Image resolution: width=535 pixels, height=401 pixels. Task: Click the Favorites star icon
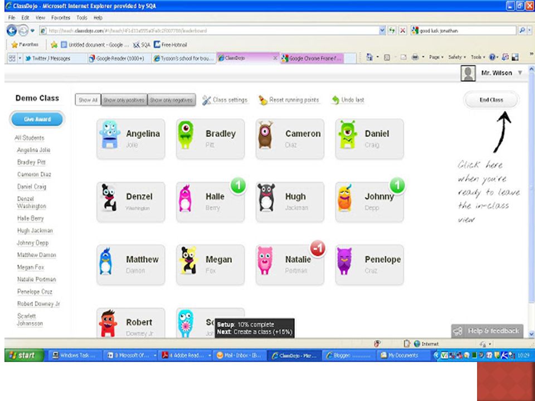click(14, 45)
